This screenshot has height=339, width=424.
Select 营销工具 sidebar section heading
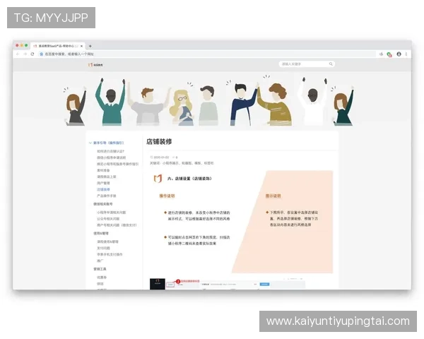(x=100, y=269)
